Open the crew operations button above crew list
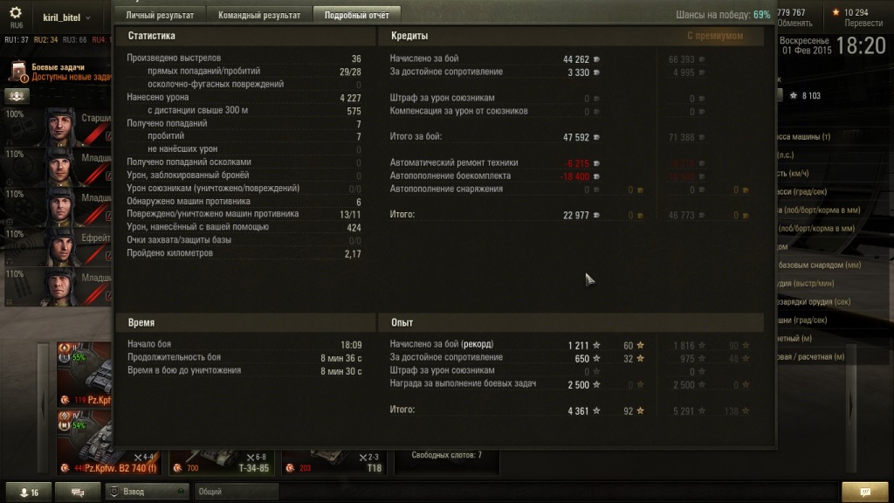Screen dimensions: 894x503 (17, 96)
